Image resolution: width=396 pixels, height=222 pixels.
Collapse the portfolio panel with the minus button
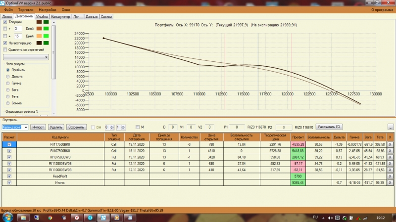tap(391, 127)
